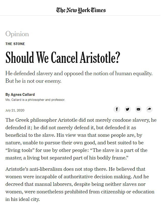
Task: Open more share options arrow
Action: [149, 109]
